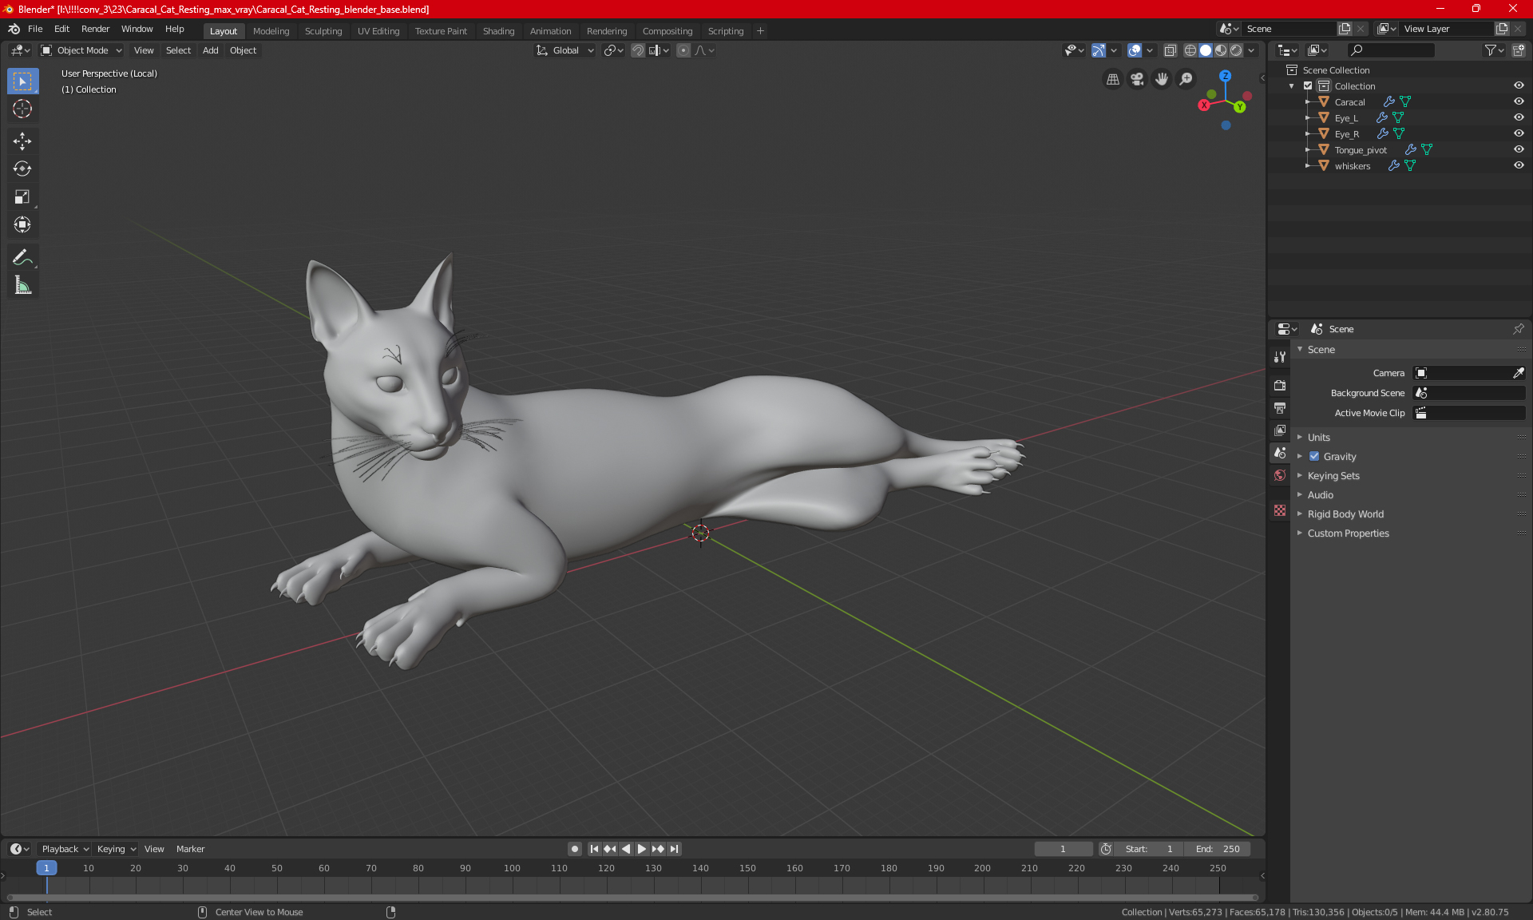Select rendered viewport shading
Screen dimensions: 1533x920
point(1236,50)
